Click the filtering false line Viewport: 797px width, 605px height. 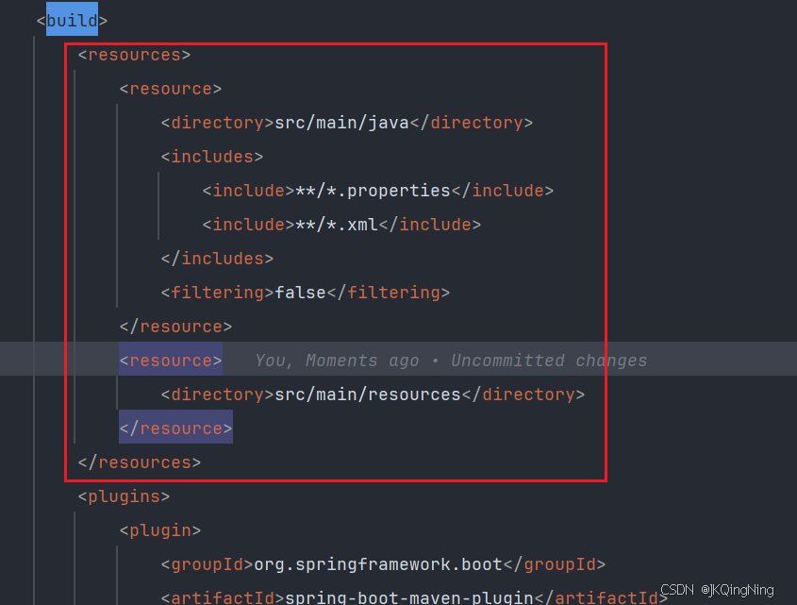[x=305, y=292]
